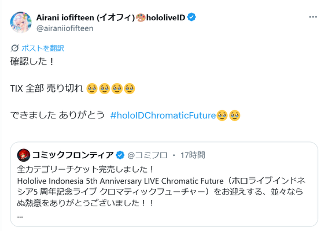The width and height of the screenshot is (321, 231).
Task: Select the blue verified badge beside hololiveID
Action: tap(191, 17)
